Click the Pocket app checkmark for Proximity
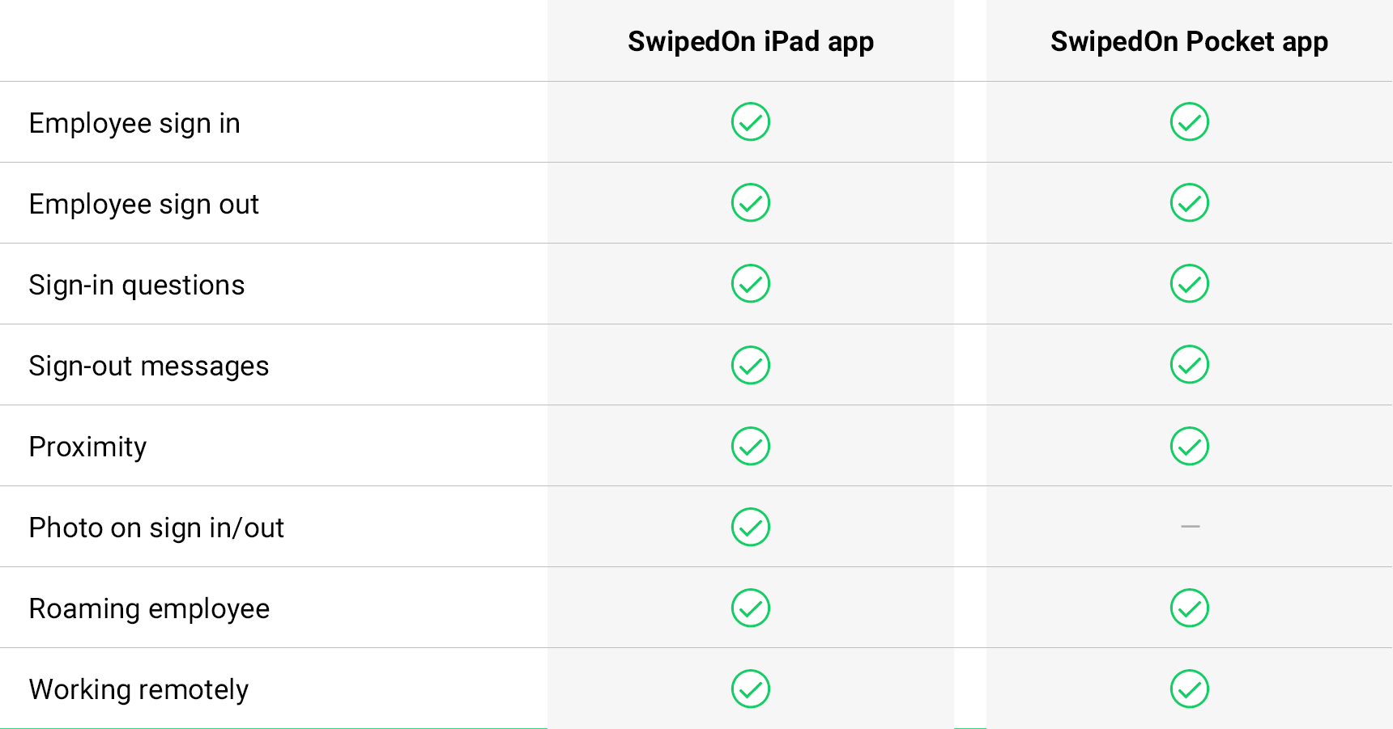 (1190, 446)
